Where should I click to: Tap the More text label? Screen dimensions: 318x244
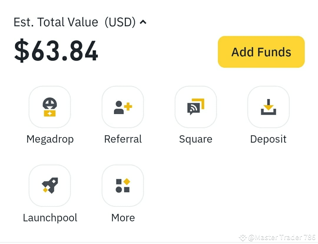(123, 218)
